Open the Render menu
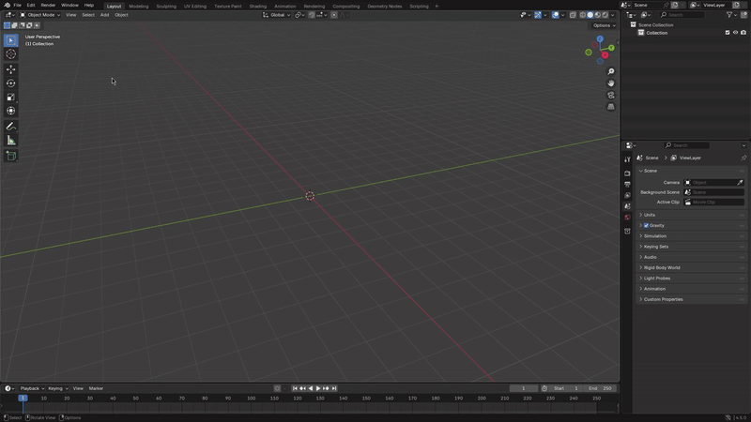 pyautogui.click(x=48, y=5)
